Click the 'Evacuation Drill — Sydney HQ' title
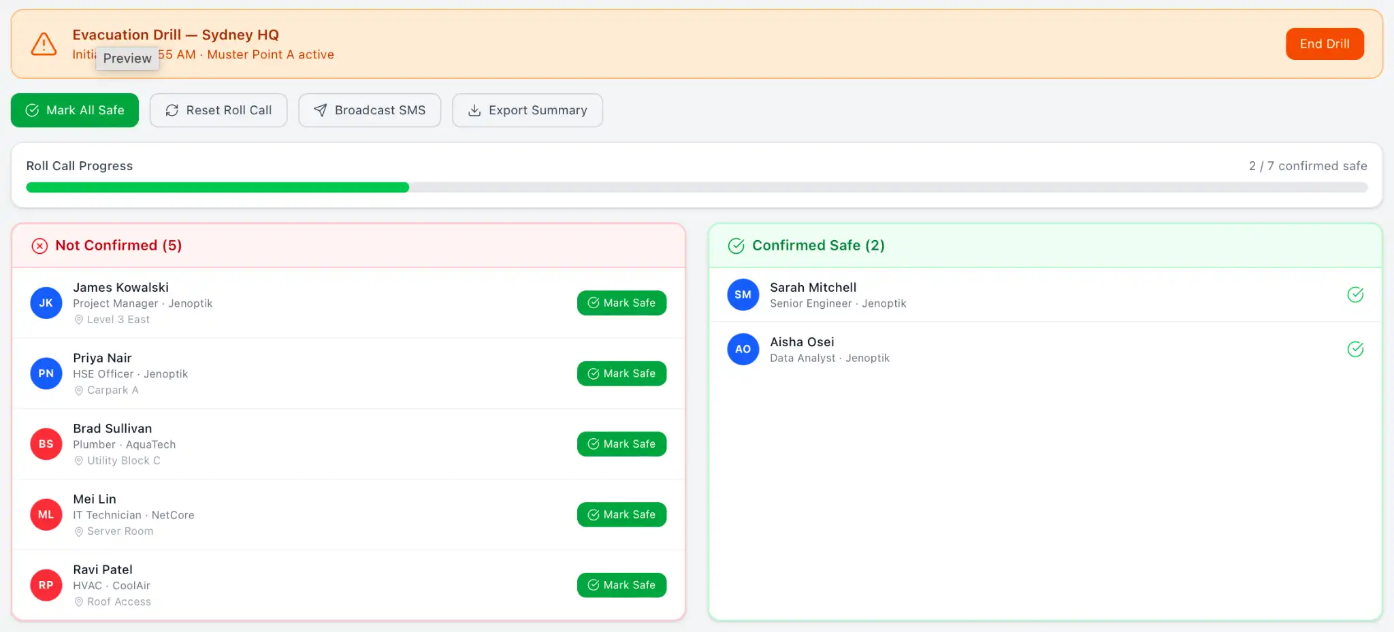 (x=176, y=35)
